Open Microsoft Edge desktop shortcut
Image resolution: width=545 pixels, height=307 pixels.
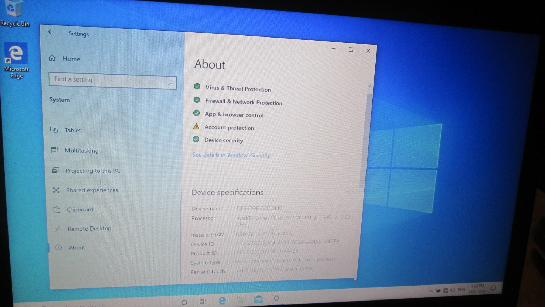coord(16,60)
